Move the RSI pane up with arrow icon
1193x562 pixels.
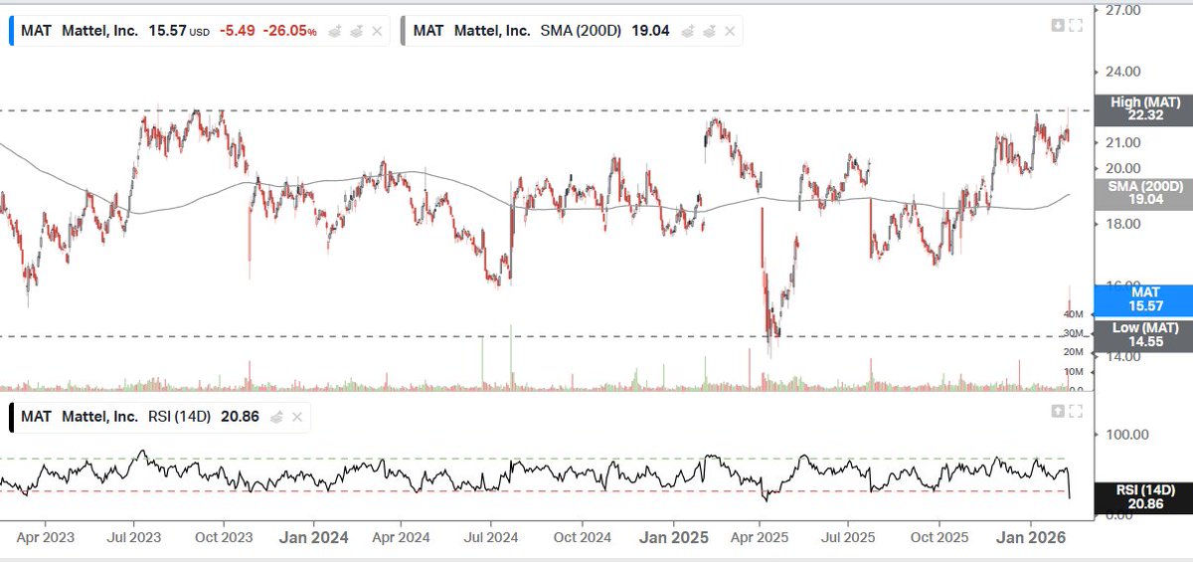tap(1058, 411)
